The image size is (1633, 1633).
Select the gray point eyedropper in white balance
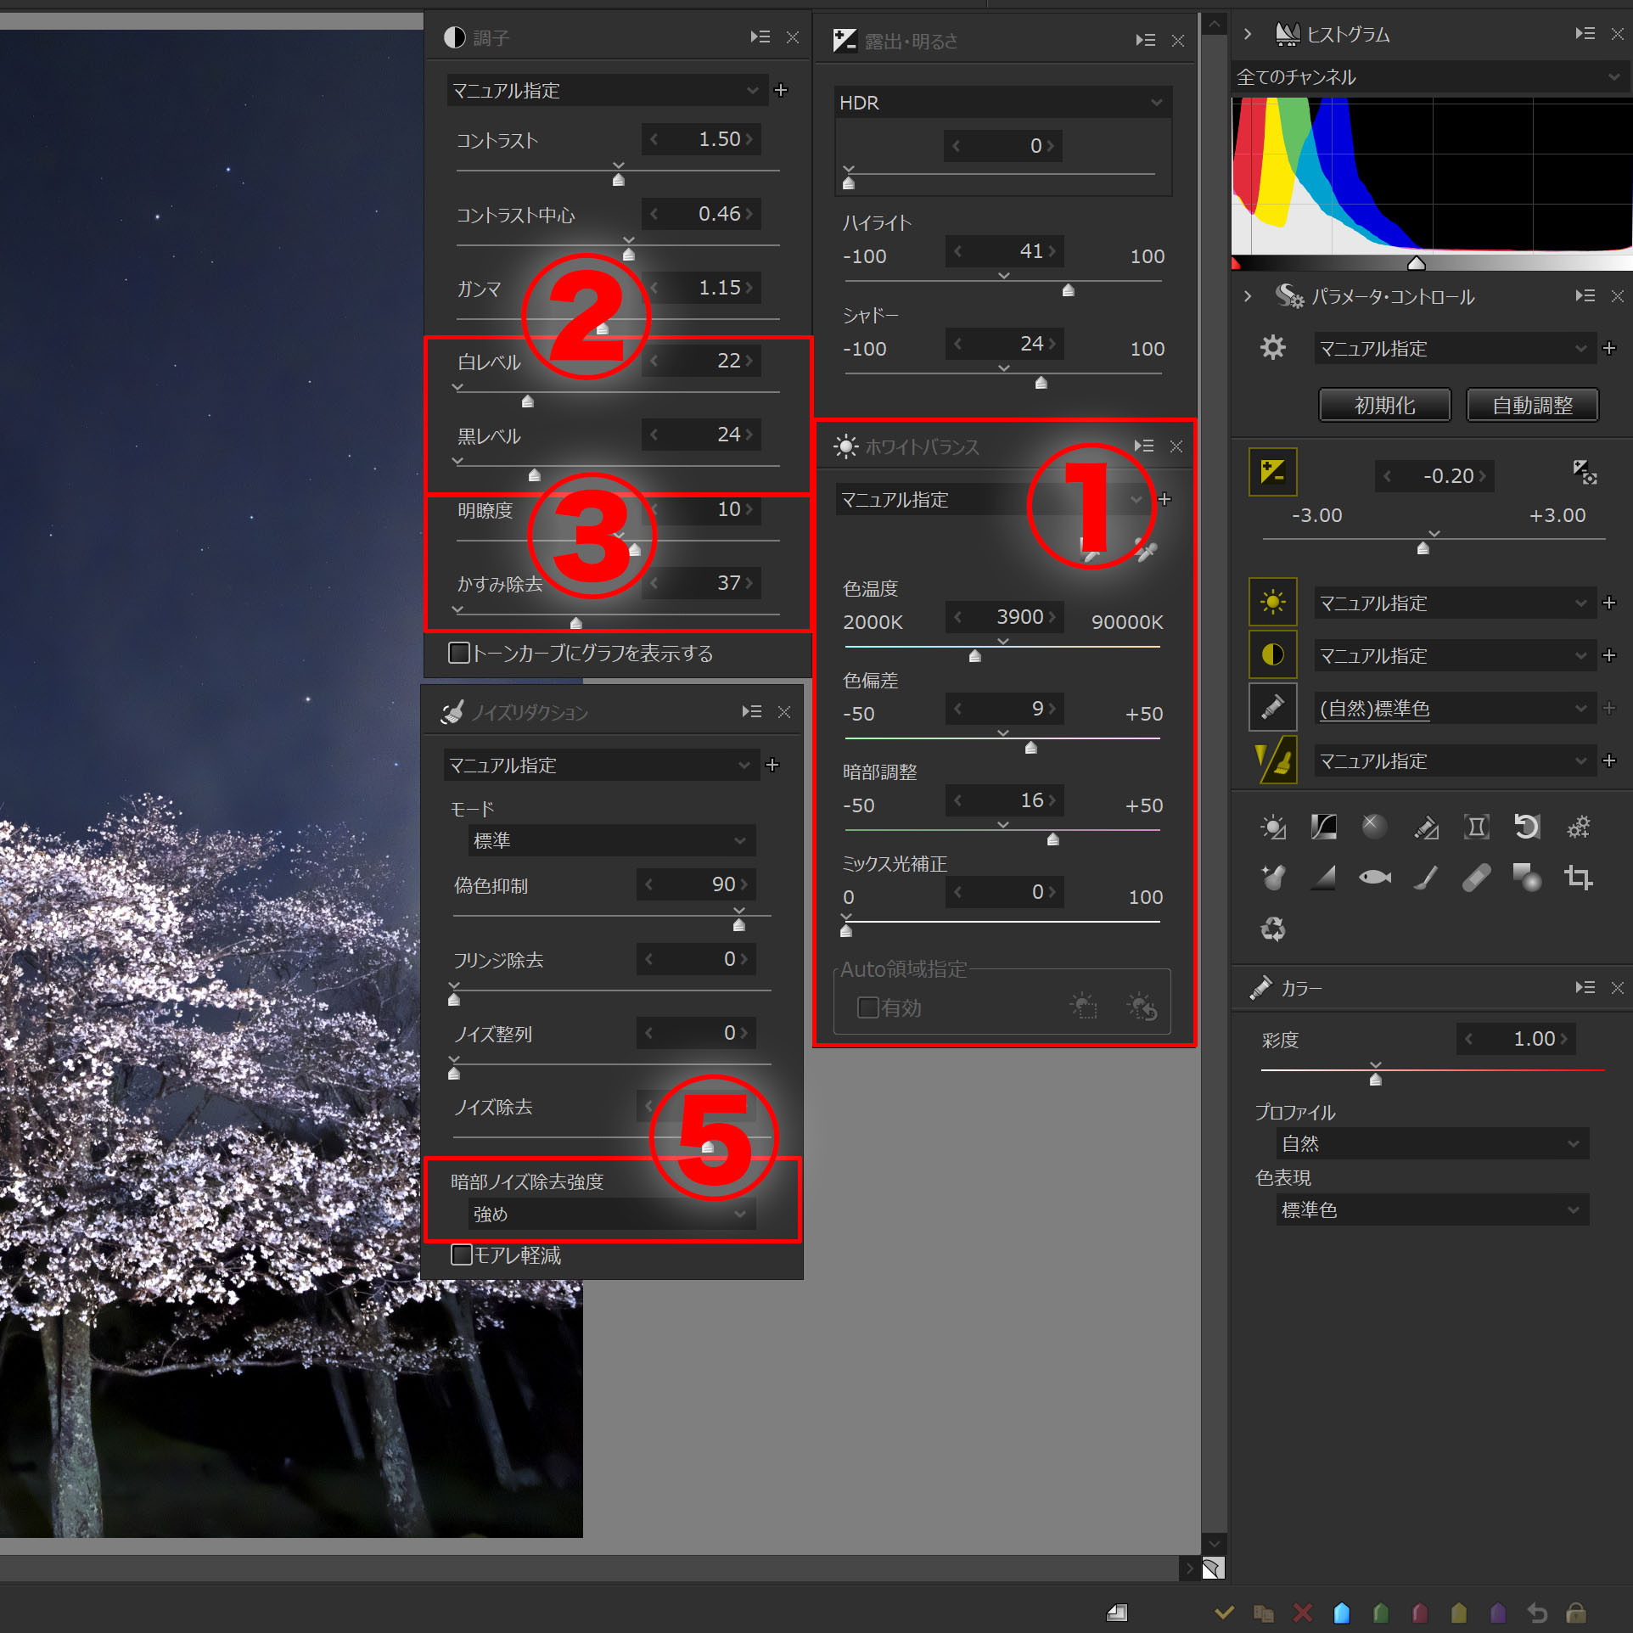pyautogui.click(x=1146, y=551)
